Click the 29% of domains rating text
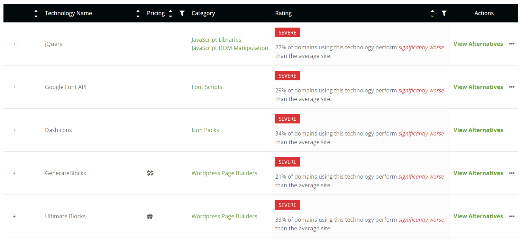The height and width of the screenshot is (240, 521). click(x=359, y=94)
